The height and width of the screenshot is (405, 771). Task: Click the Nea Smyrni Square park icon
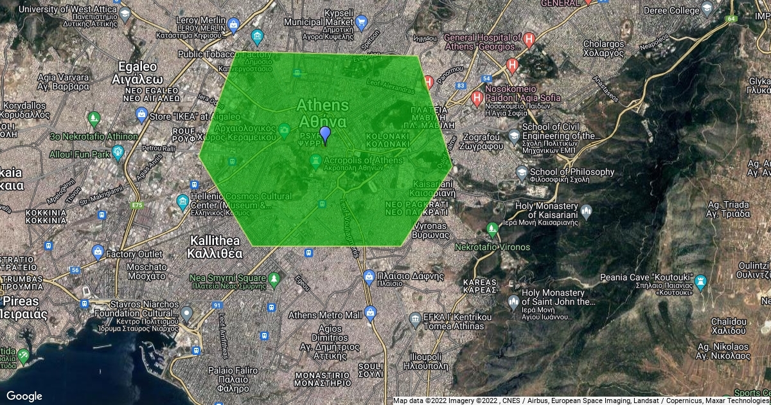(x=274, y=278)
